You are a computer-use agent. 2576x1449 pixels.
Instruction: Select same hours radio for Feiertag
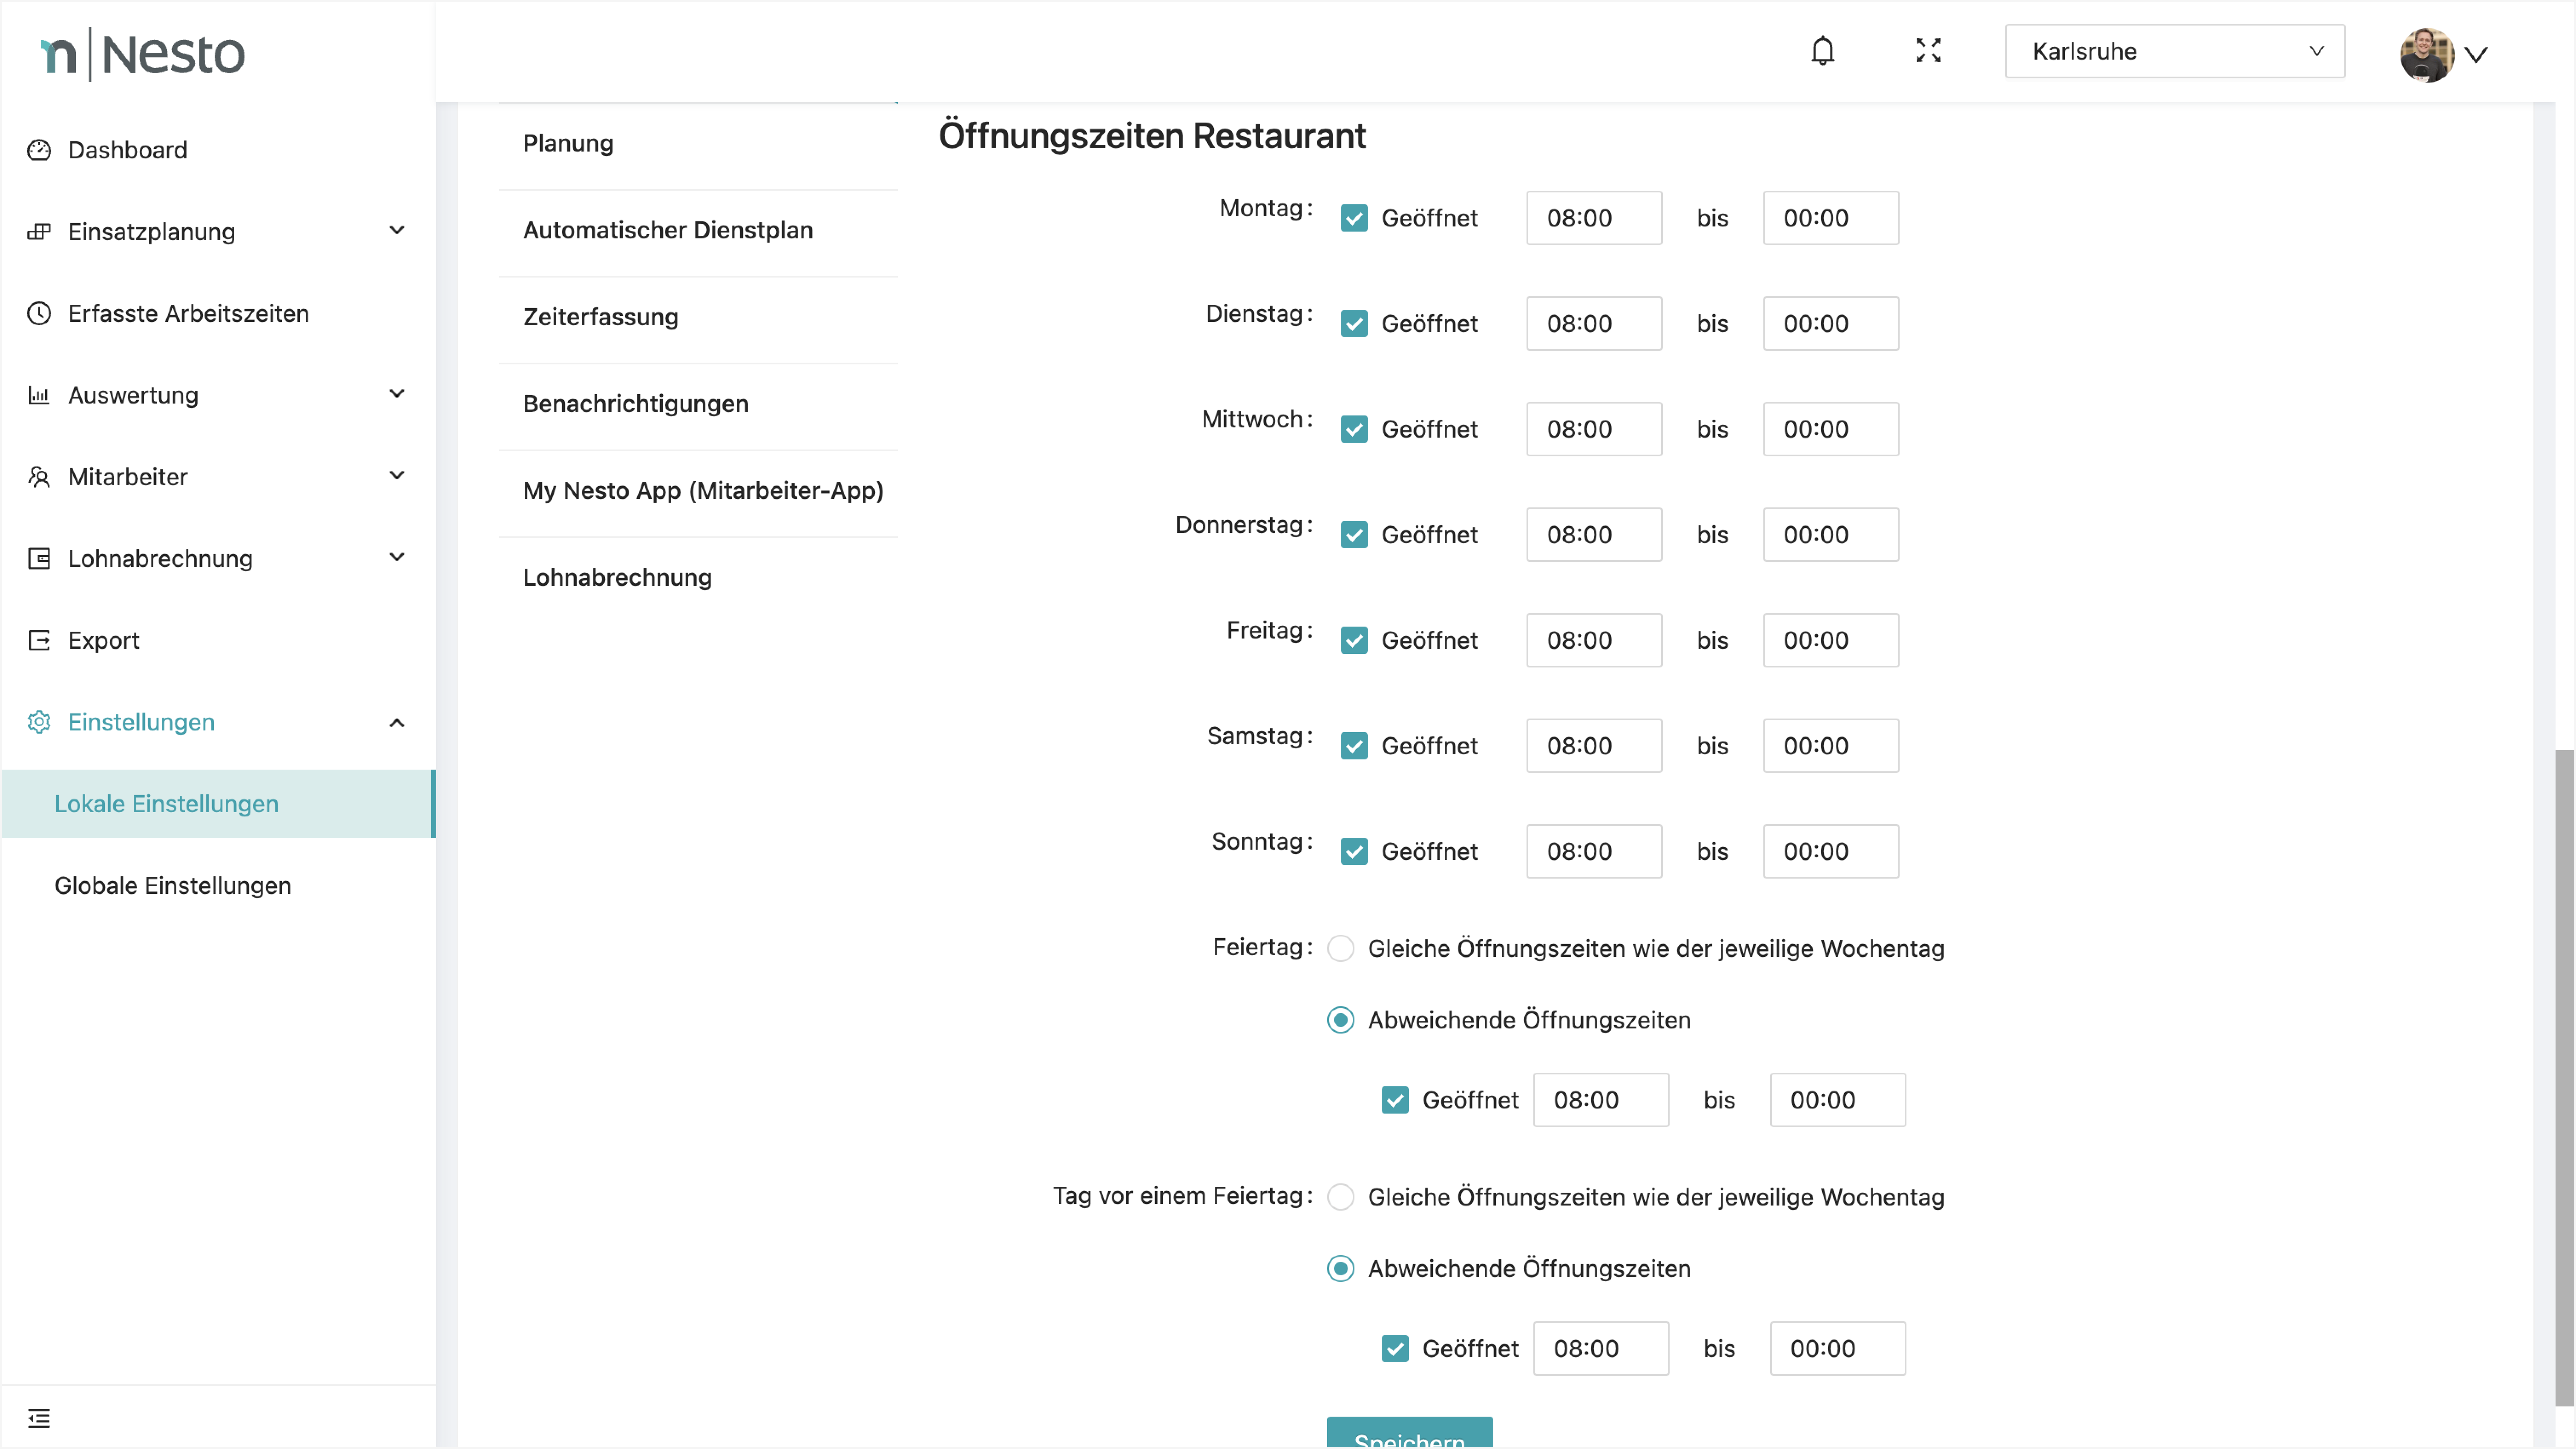point(1340,948)
